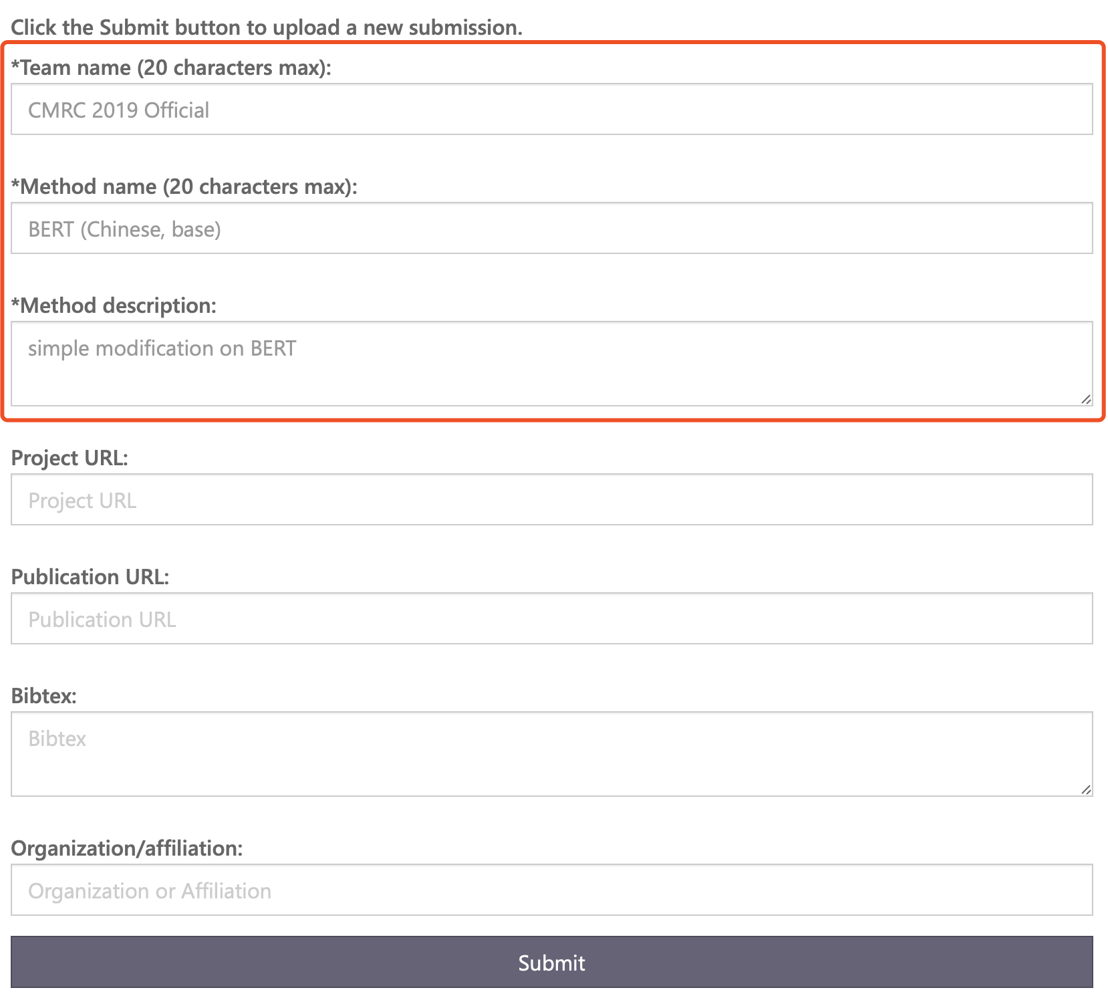Click the 'Publication URL:' field label
This screenshot has height=996, width=1108.
coord(90,577)
